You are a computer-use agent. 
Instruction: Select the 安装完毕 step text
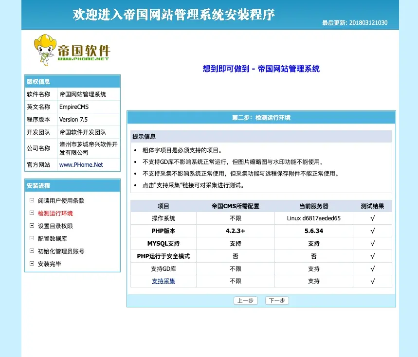click(x=49, y=264)
